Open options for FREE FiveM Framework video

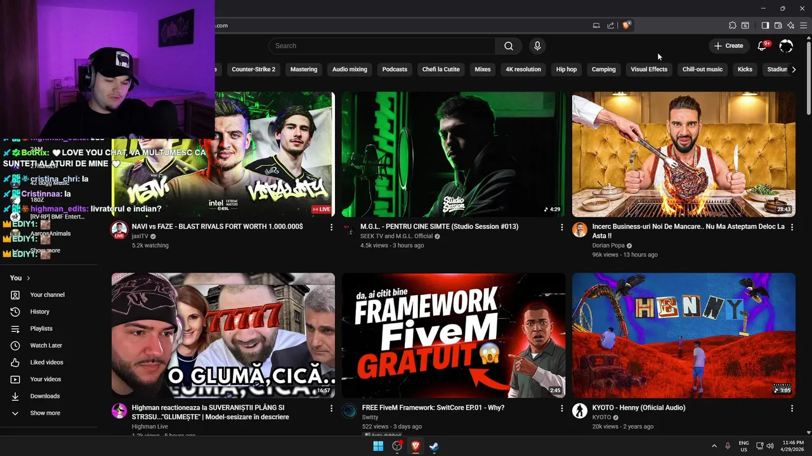click(x=561, y=408)
